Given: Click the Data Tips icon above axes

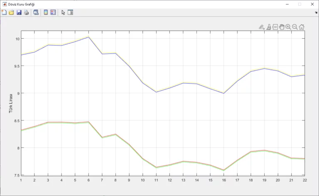Looking at the screenshot, I should (275, 27).
